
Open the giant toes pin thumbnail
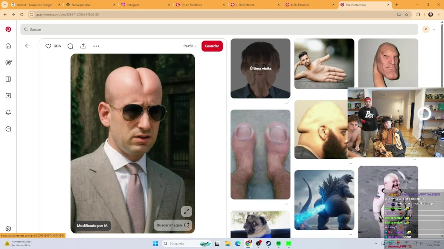point(261,155)
